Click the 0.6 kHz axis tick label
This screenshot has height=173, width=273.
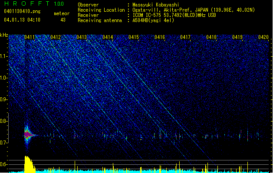pos(4,164)
